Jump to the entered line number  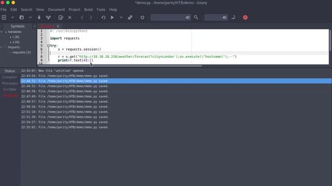(233, 18)
